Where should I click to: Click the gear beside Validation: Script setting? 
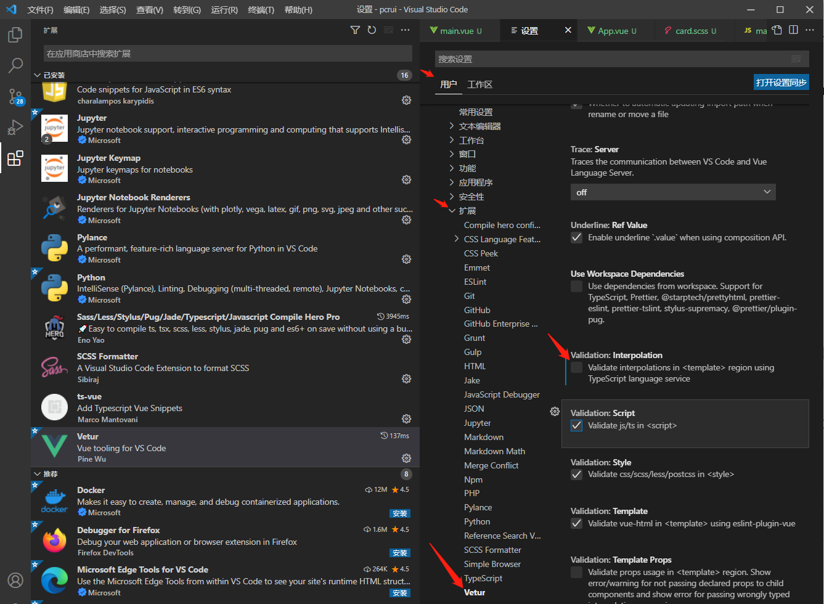coord(555,412)
